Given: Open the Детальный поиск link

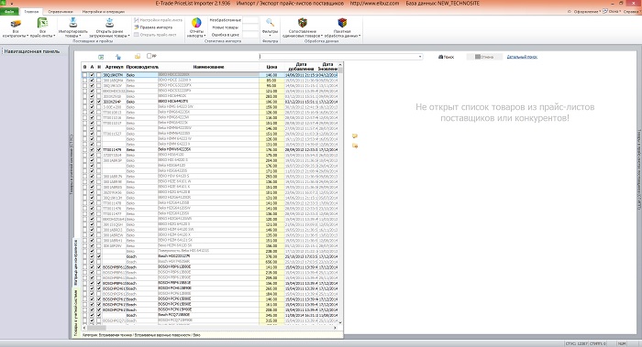Looking at the screenshot, I should pos(522,57).
